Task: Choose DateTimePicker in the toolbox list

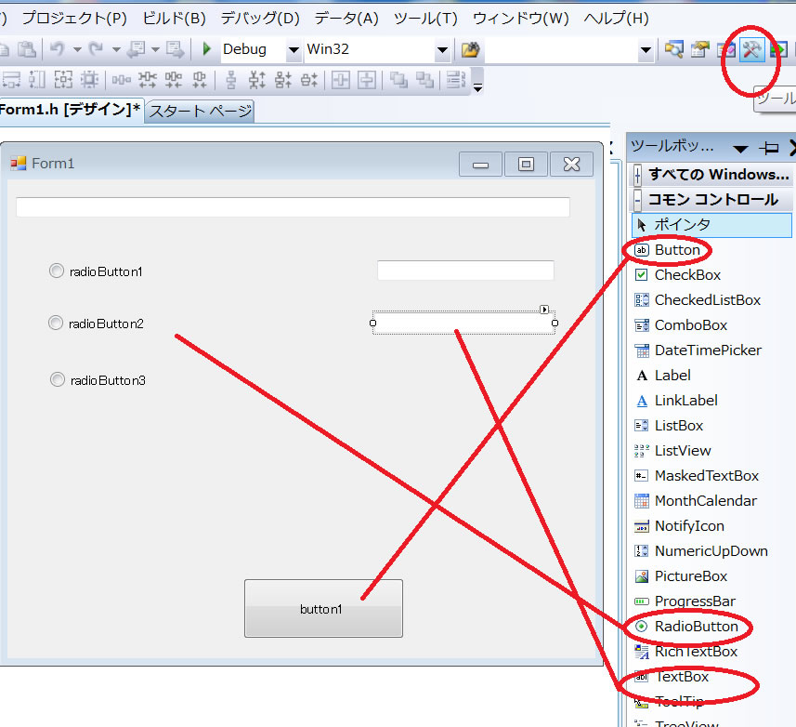Action: (x=707, y=350)
